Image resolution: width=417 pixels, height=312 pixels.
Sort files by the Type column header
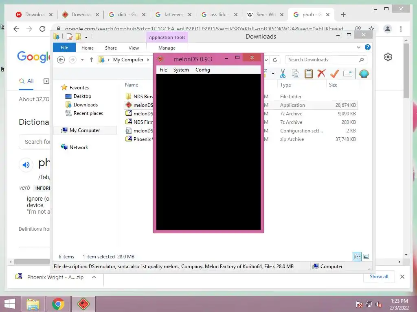point(285,85)
